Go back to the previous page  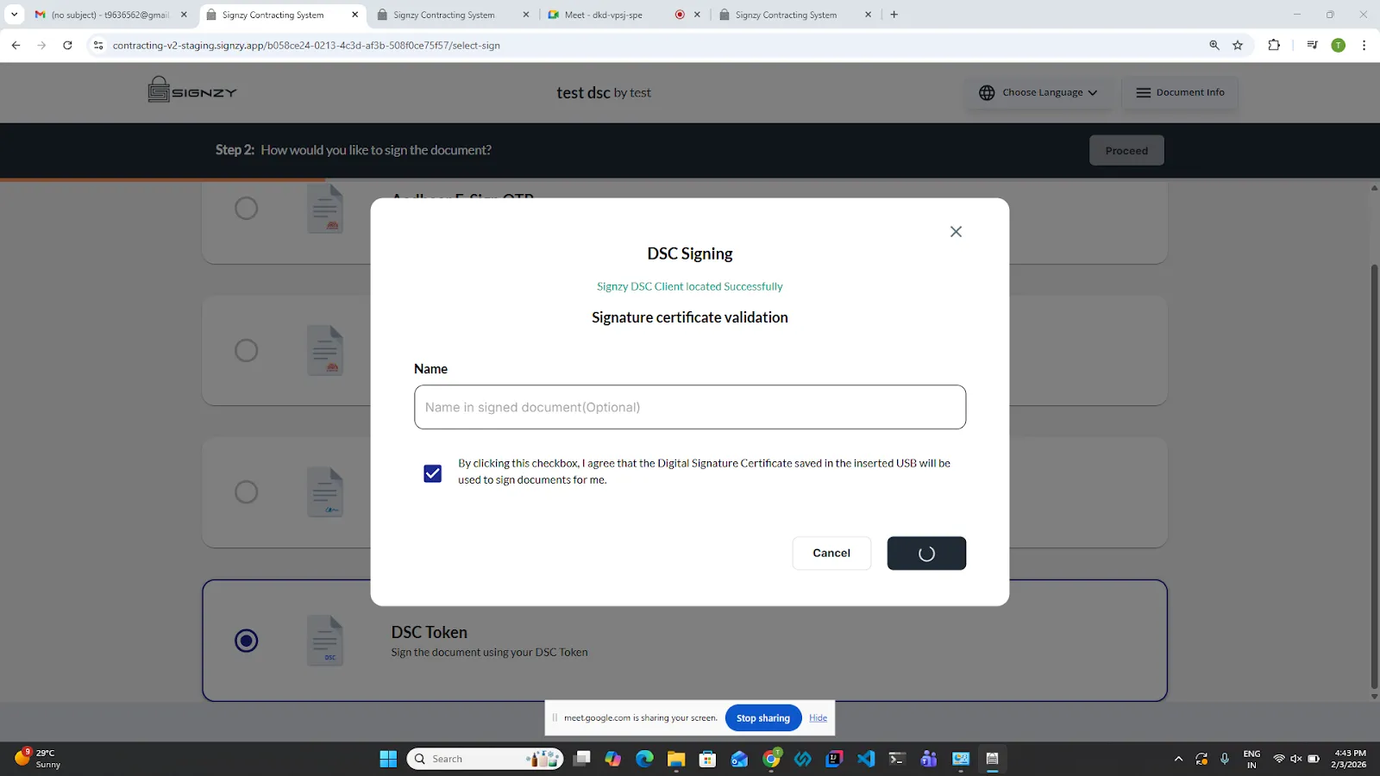point(16,45)
